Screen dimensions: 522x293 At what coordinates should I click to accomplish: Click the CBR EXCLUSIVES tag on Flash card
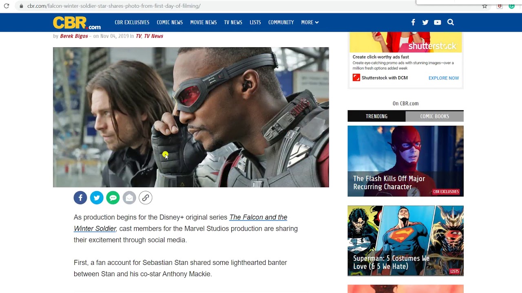(446, 192)
